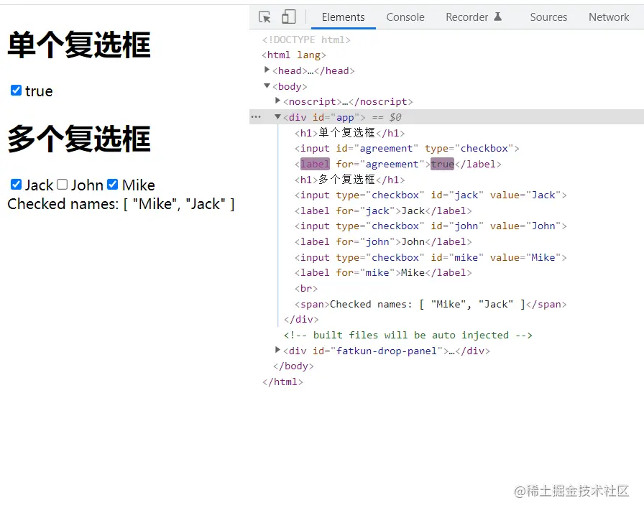The height and width of the screenshot is (513, 644).
Task: Click the Mike label text on page
Action: pyautogui.click(x=139, y=185)
